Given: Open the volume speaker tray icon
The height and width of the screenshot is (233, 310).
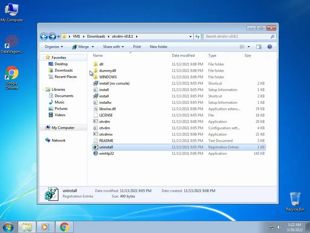Looking at the screenshot, I should (x=279, y=227).
